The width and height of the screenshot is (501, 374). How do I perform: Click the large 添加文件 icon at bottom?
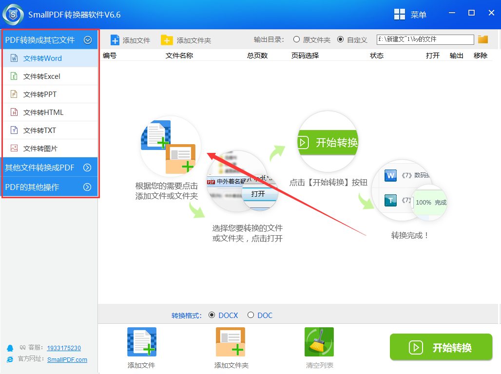[x=142, y=342]
